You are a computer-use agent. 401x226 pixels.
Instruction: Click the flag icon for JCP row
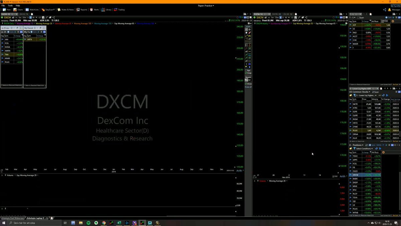tap(351, 25)
